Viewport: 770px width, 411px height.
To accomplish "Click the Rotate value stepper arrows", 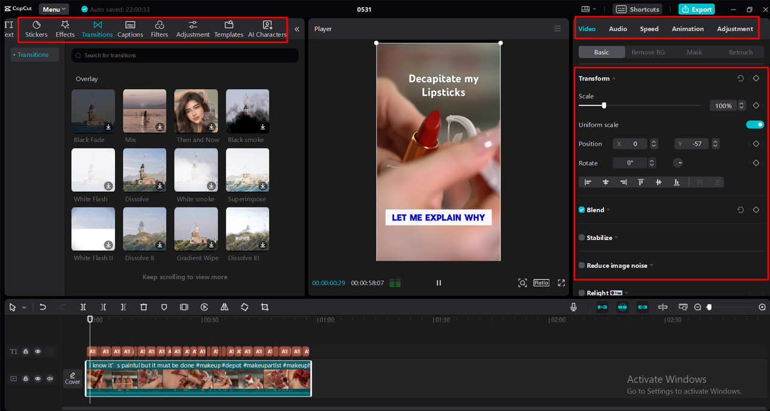I will 652,163.
